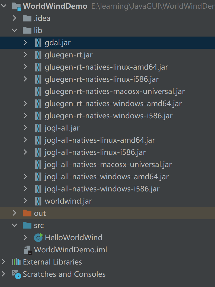The image size is (215, 287).
Task: Select jogl-all-natives-linux-i586.jar in the lib folder
Action: [x=95, y=152]
